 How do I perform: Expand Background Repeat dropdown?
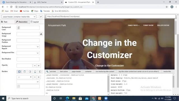click(x=28, y=47)
